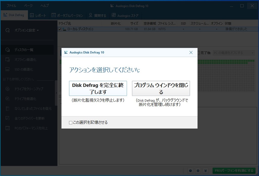Viewport: 259px width, 176px height.
Task: Click the 状態 column header
Action: pyautogui.click(x=228, y=23)
